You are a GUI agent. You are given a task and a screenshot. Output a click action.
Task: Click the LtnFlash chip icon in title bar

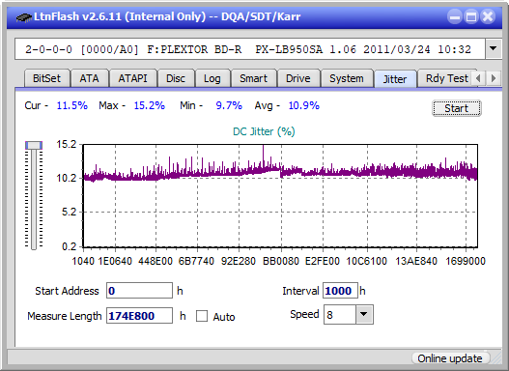tap(23, 16)
